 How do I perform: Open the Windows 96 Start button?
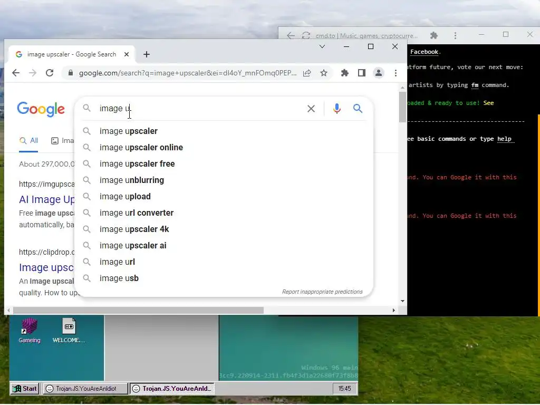tap(24, 389)
